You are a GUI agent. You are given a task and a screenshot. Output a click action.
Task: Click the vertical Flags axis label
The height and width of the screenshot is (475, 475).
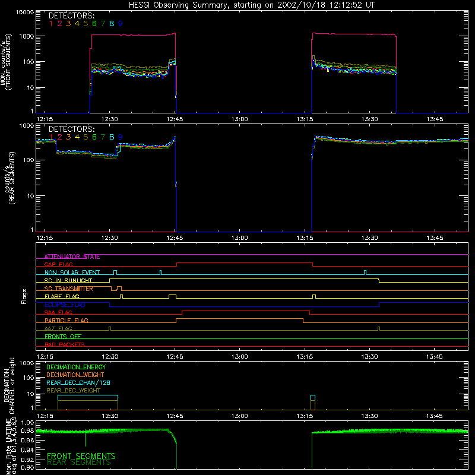click(x=24, y=296)
